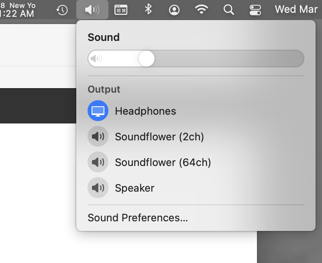Click the Time Machine menu bar icon
The width and height of the screenshot is (322, 263).
[x=62, y=10]
